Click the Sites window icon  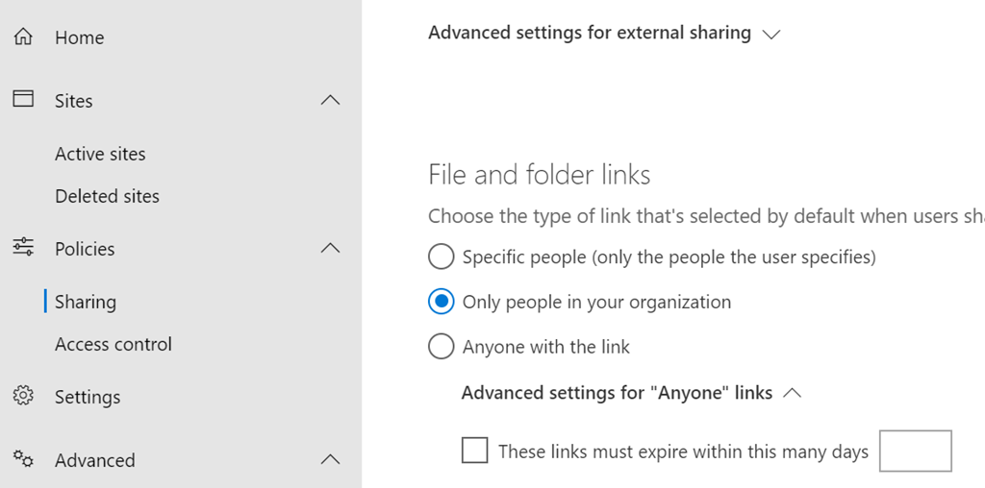23,100
